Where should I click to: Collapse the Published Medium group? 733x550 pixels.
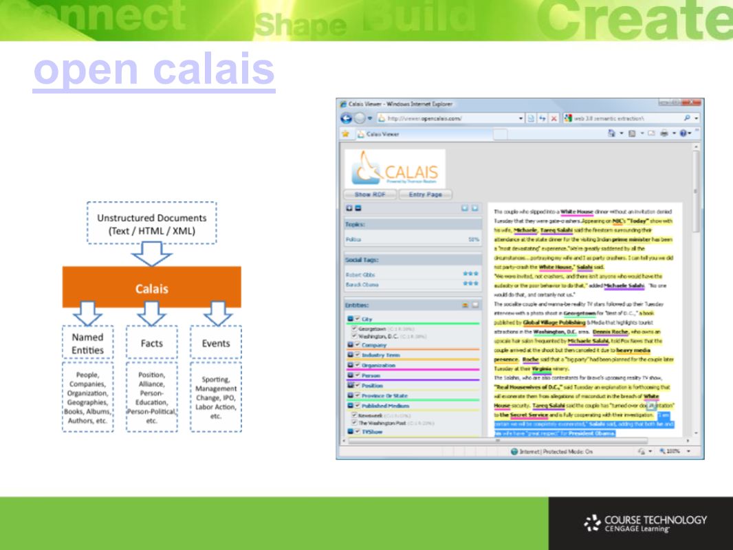pyautogui.click(x=350, y=406)
